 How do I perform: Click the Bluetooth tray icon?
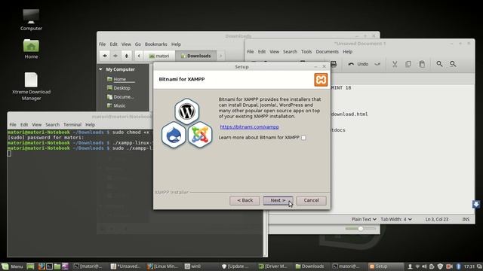point(458,266)
